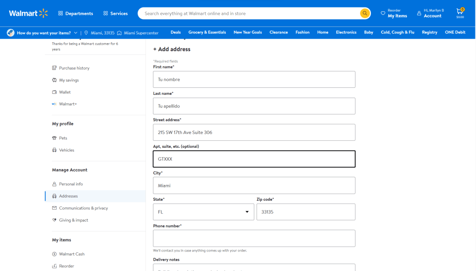Open My savings link

coord(69,80)
